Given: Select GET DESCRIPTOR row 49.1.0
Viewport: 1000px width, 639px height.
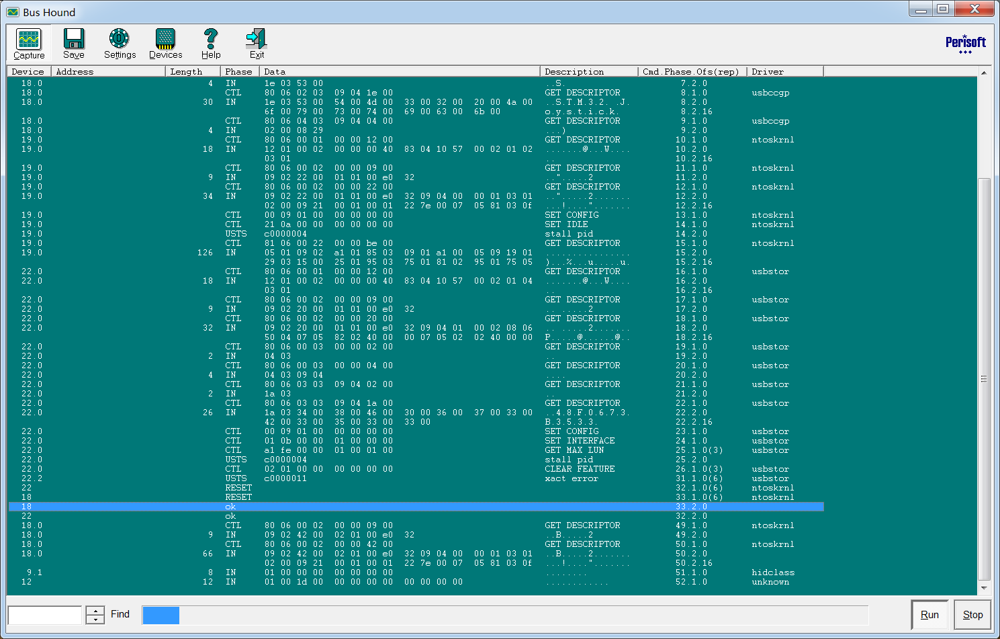Looking at the screenshot, I should coord(416,525).
